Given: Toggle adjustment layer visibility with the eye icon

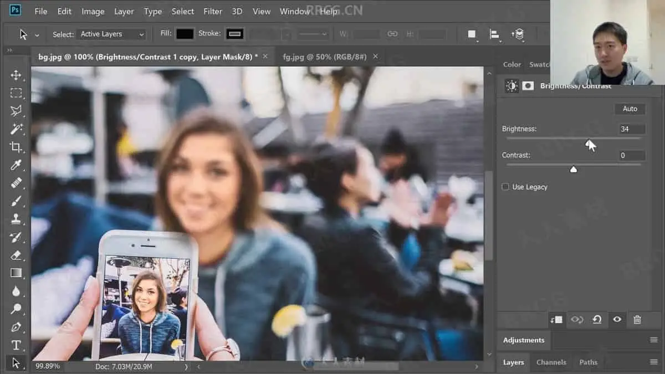Looking at the screenshot, I should click(x=617, y=320).
